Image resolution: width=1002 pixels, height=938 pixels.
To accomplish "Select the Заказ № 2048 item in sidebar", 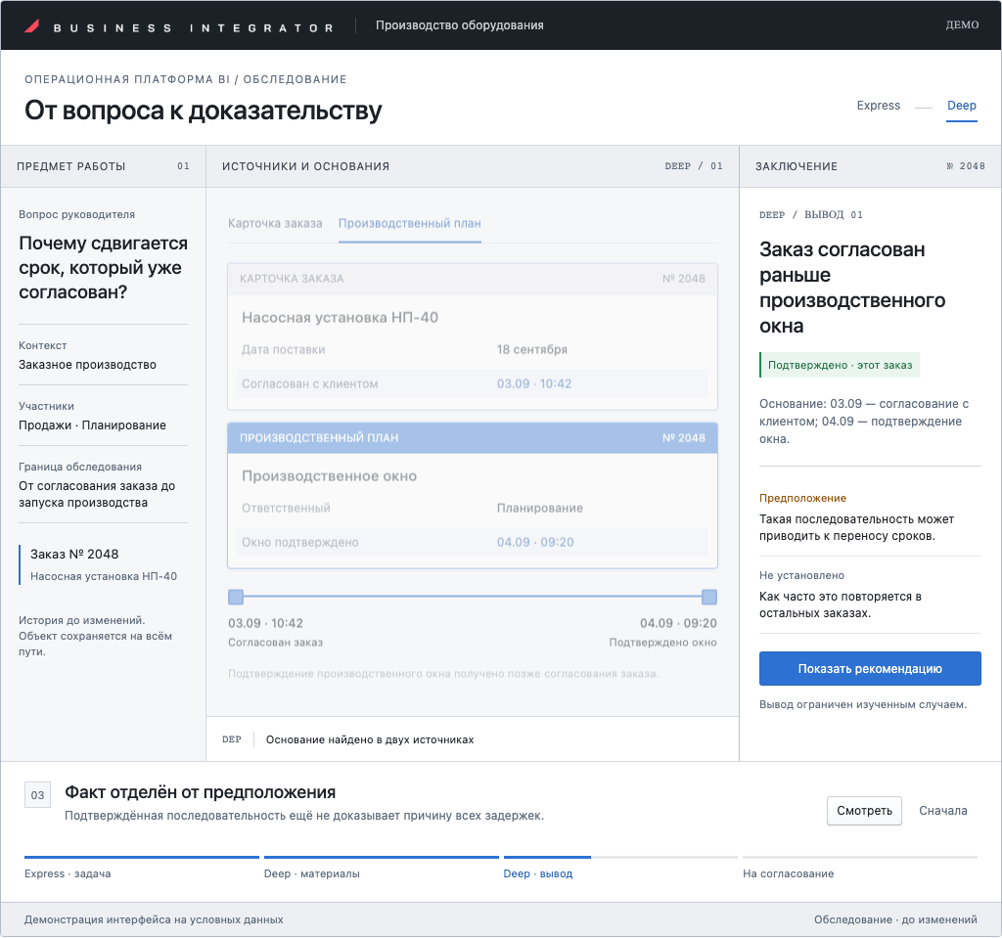I will pos(104,564).
